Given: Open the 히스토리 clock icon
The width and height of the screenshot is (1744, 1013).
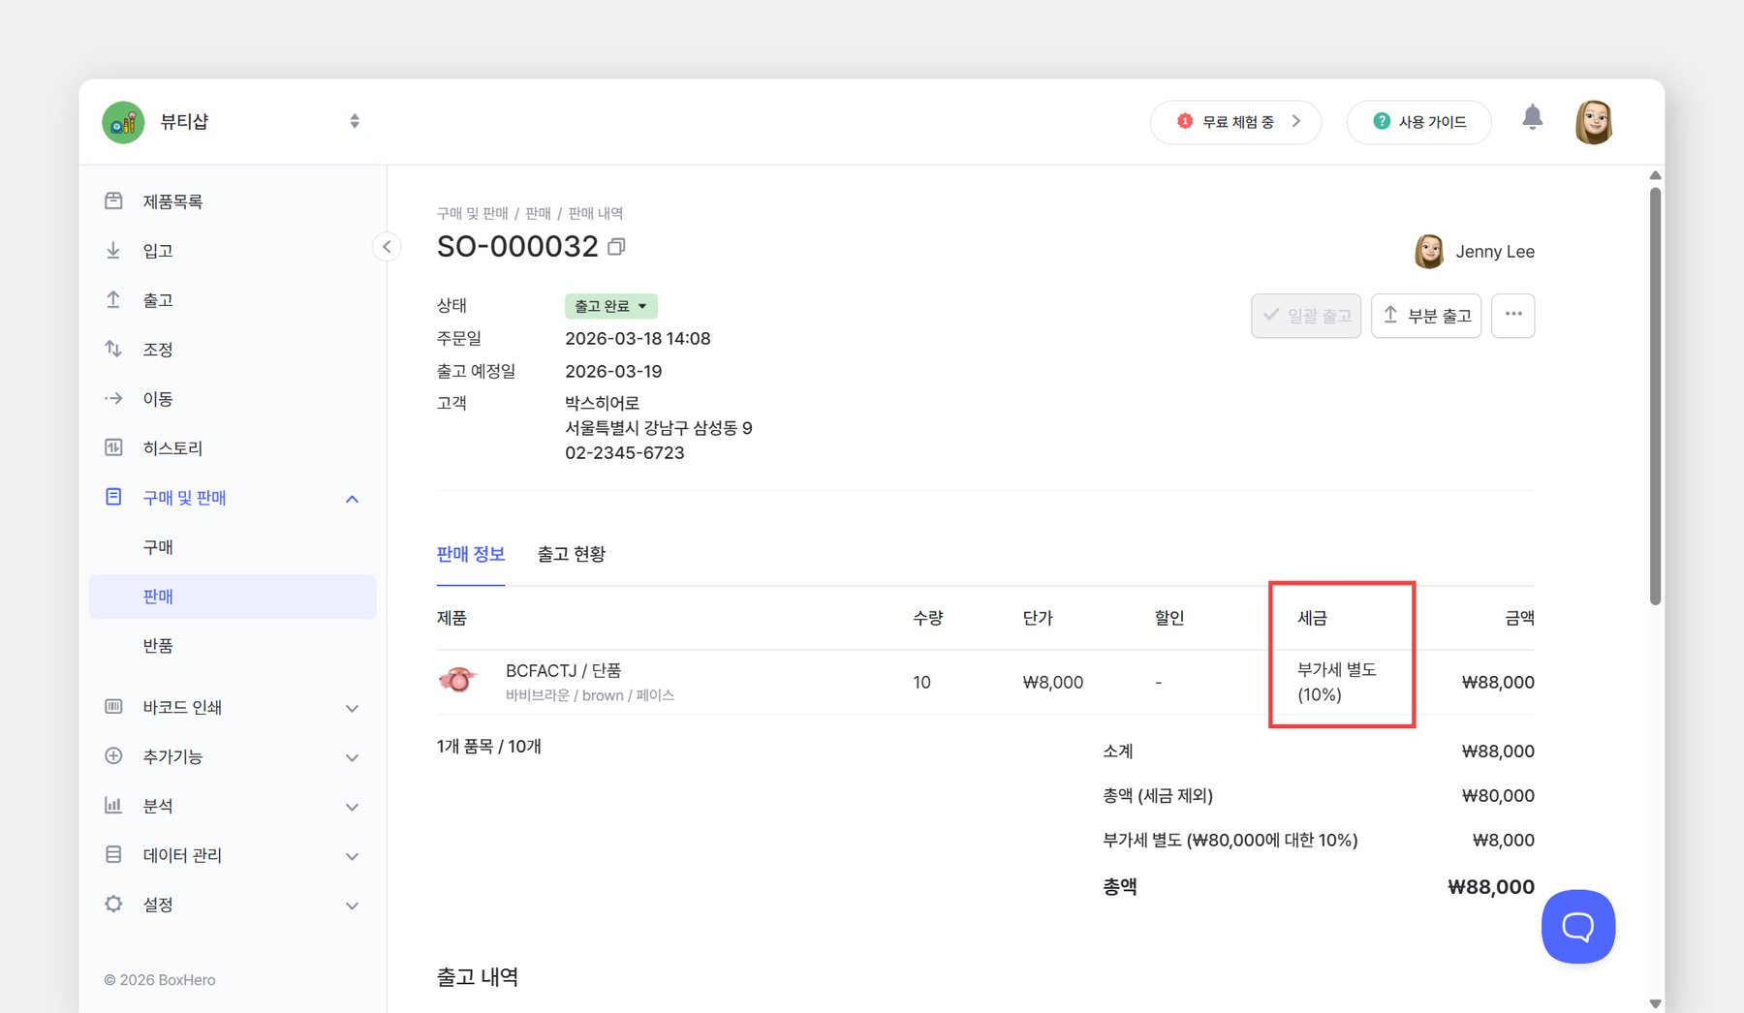Looking at the screenshot, I should pyautogui.click(x=113, y=447).
